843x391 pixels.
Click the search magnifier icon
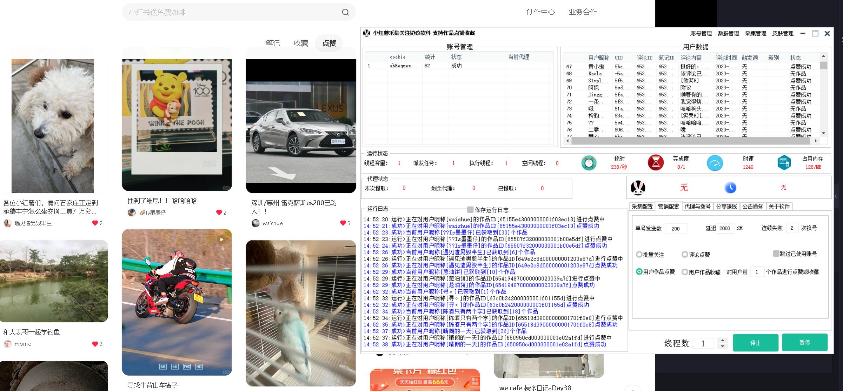345,12
